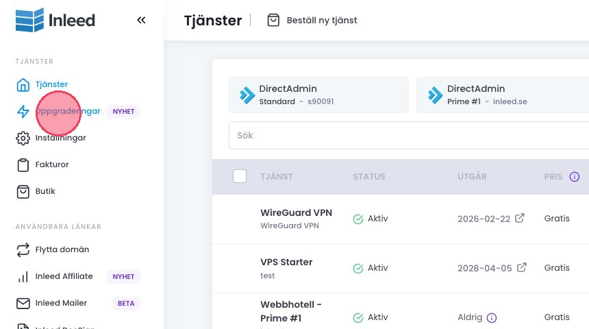The width and height of the screenshot is (589, 329).
Task: Open Inställningar gear icon
Action: 23,138
